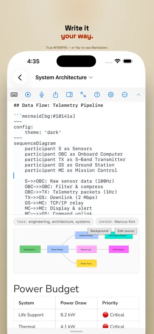Click 'participant OBC as Onboard Computer' line
The width and height of the screenshot is (154, 334).
pos(74,154)
